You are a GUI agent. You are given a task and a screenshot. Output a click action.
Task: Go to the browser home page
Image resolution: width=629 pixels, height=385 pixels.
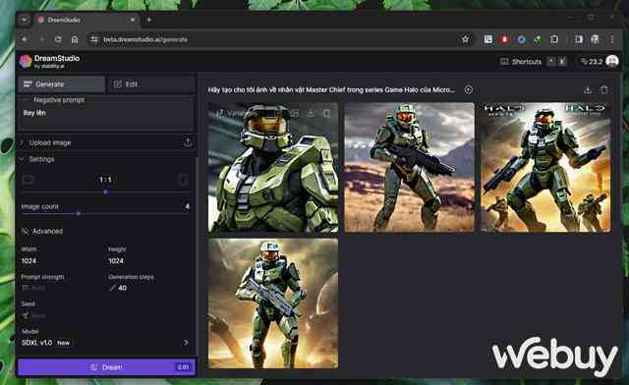pyautogui.click(x=75, y=39)
